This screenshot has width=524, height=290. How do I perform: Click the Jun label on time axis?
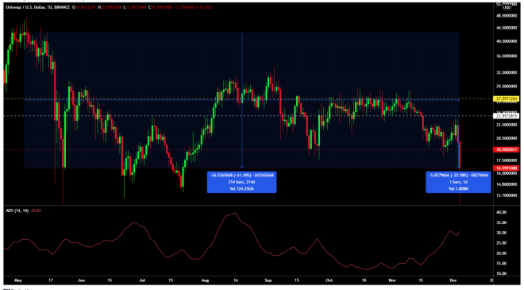tap(81, 280)
